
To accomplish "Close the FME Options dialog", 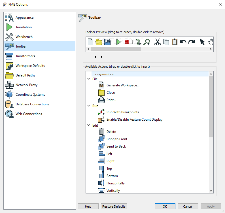I will pyautogui.click(x=220, y=4).
